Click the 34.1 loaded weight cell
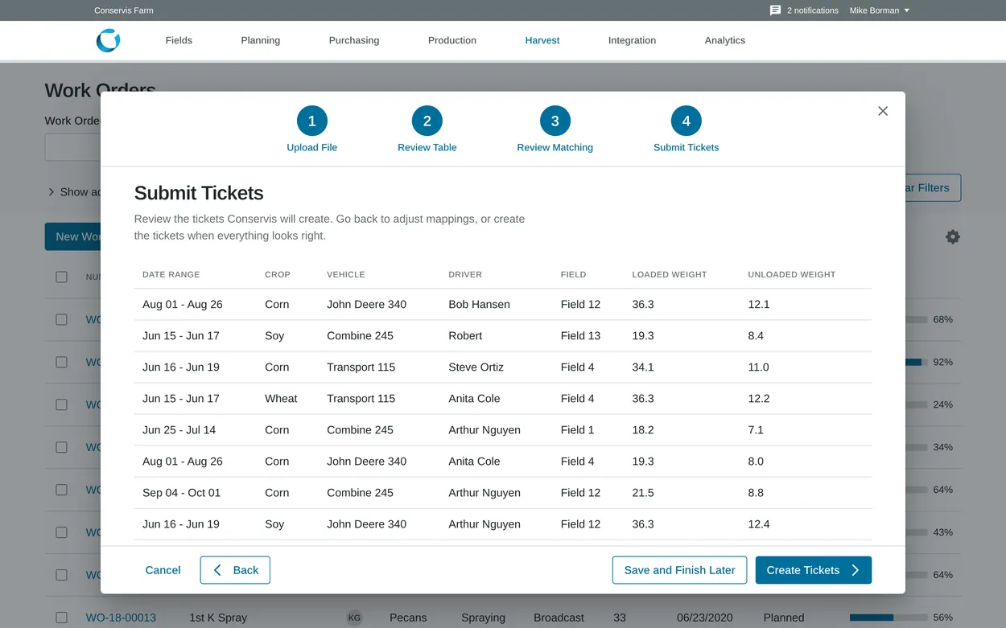Image resolution: width=1006 pixels, height=628 pixels. (643, 367)
